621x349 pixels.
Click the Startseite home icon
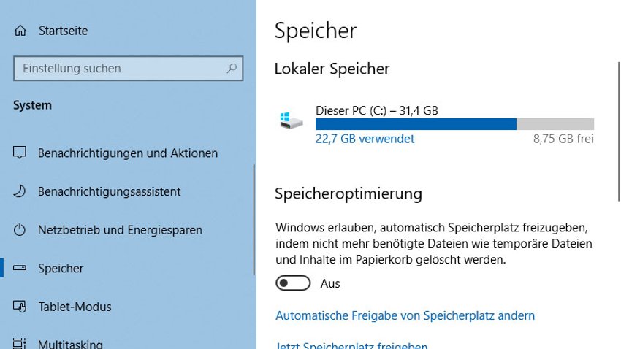(20, 31)
